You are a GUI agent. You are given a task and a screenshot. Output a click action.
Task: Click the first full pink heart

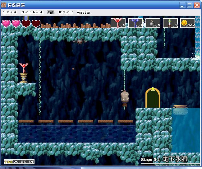[x=6, y=24]
